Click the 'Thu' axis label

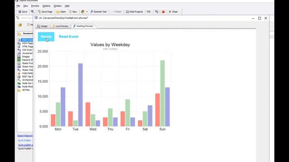point(110,129)
